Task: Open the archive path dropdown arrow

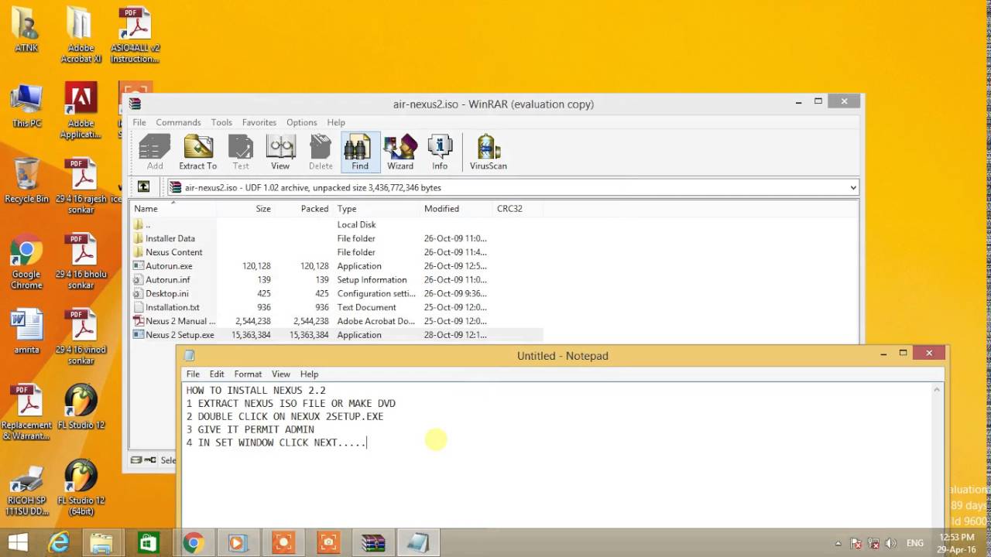Action: click(853, 187)
